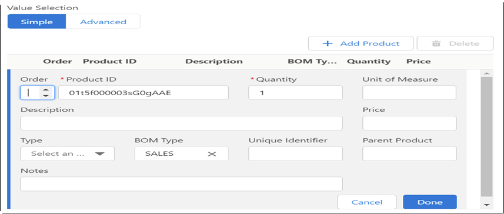Click the Type dropdown arrow
The image size is (504, 214).
click(x=99, y=154)
